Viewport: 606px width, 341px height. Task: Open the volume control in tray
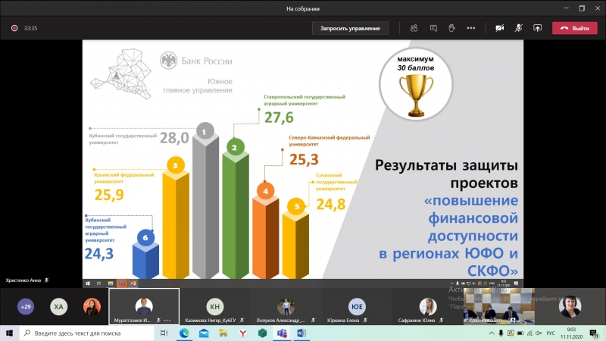click(539, 333)
